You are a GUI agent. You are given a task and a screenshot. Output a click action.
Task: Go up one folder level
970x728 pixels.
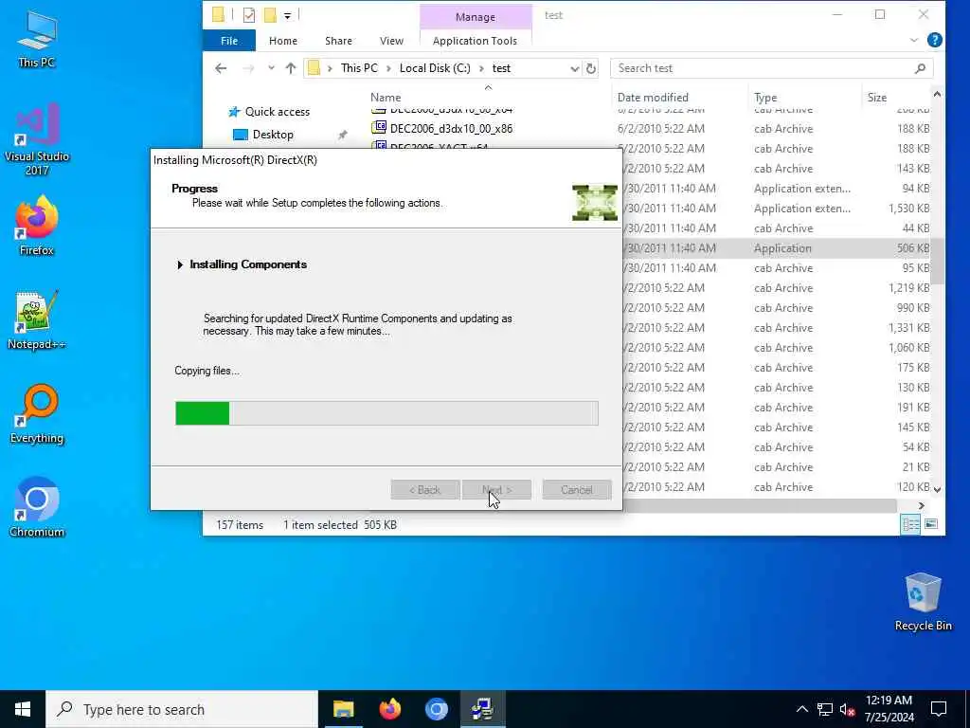pyautogui.click(x=291, y=68)
